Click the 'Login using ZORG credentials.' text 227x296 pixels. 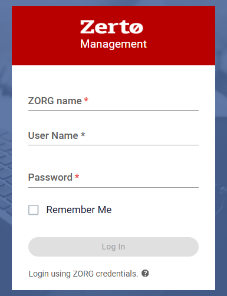(x=83, y=274)
